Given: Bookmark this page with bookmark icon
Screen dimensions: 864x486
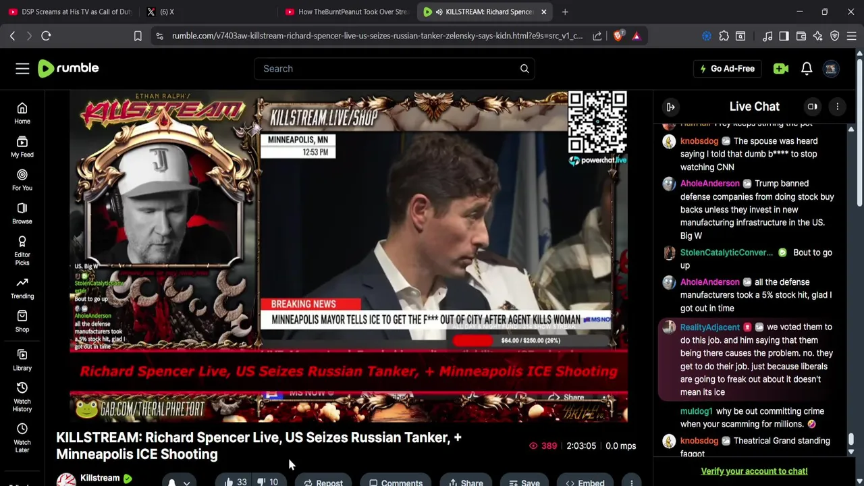Looking at the screenshot, I should click(138, 36).
